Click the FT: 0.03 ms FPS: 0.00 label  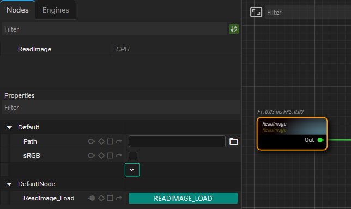coord(280,111)
